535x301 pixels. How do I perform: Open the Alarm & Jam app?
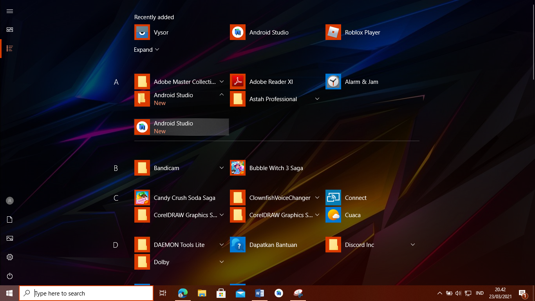(x=372, y=82)
